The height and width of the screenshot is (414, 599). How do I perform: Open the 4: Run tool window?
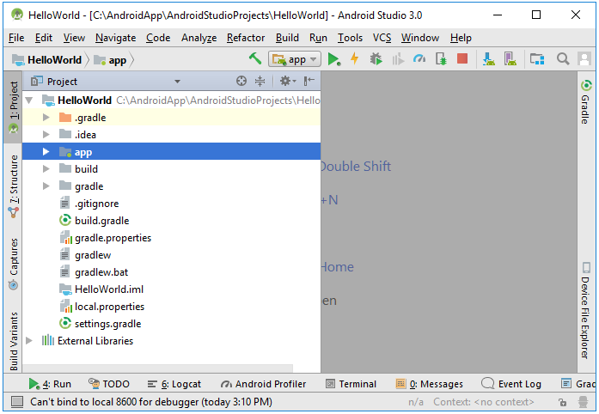point(50,383)
